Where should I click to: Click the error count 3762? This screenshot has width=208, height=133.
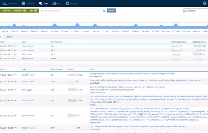[79, 75]
